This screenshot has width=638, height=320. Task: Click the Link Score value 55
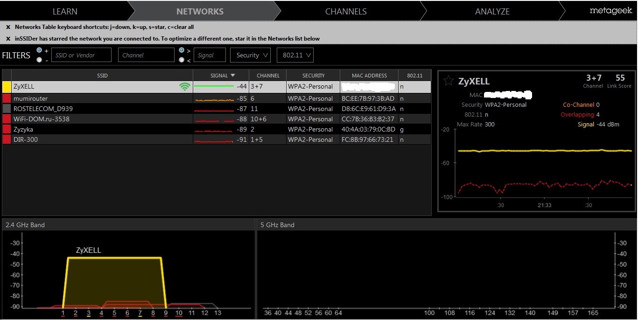point(620,78)
